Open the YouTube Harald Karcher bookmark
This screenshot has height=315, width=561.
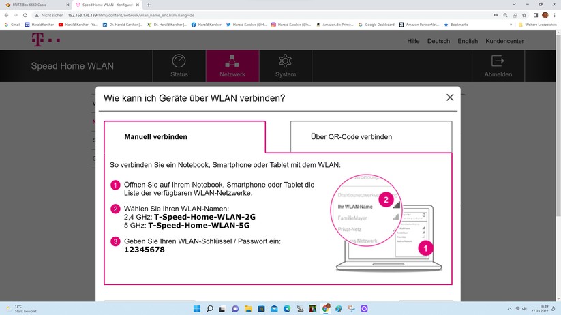point(78,25)
